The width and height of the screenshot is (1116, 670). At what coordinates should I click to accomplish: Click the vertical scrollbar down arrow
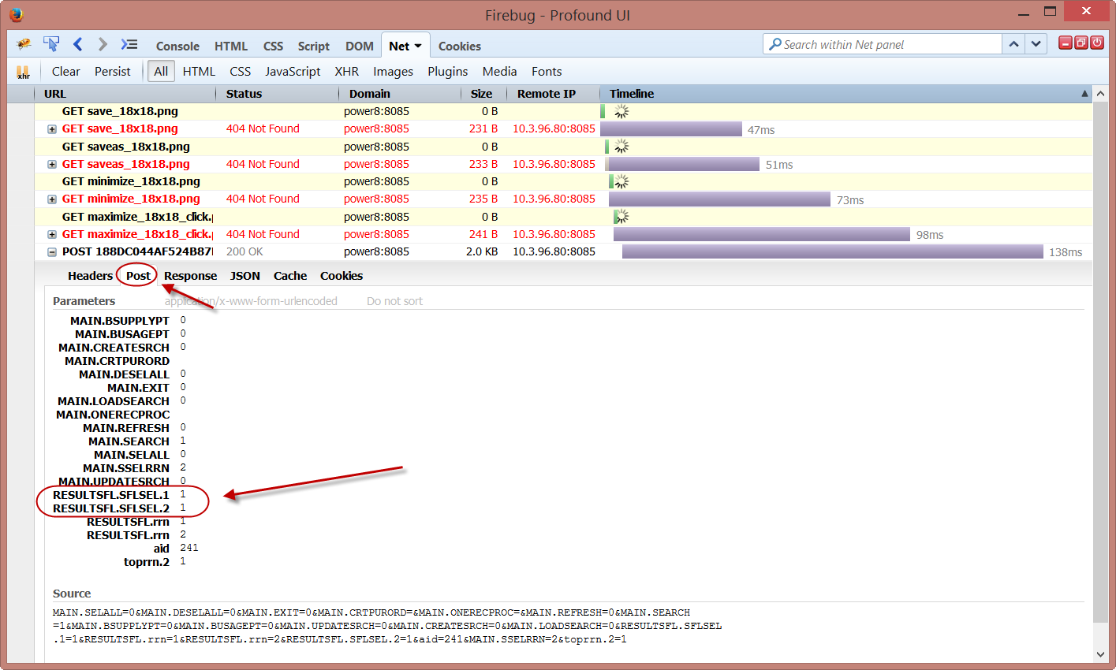tap(1100, 653)
